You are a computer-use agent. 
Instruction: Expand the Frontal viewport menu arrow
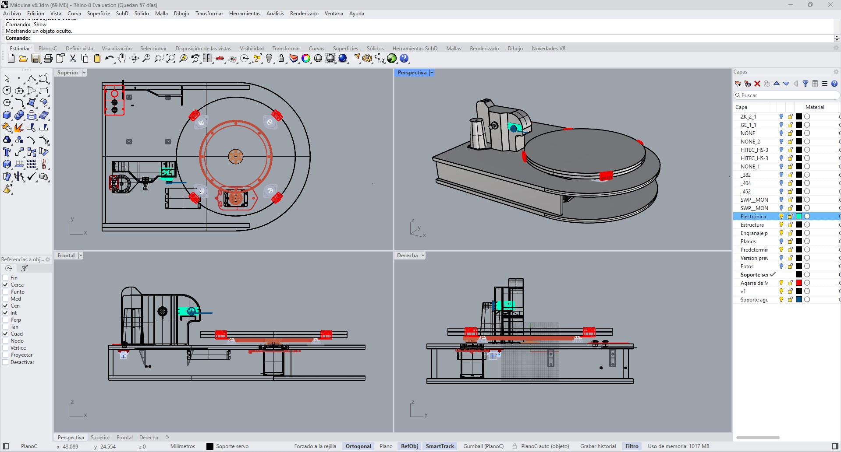pyautogui.click(x=81, y=256)
